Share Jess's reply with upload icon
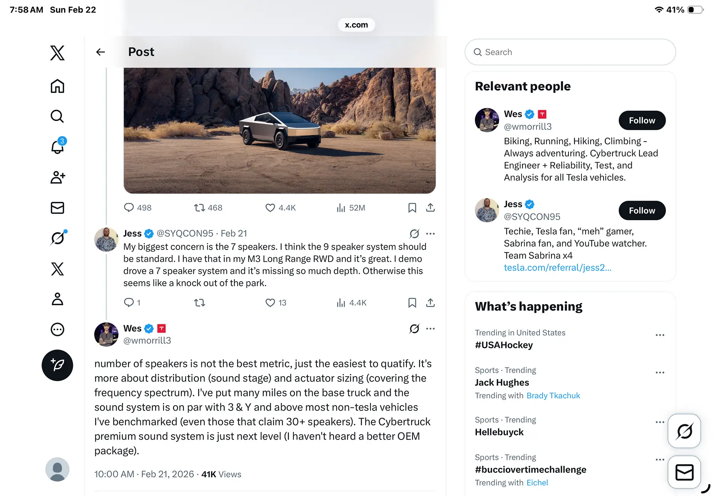The image size is (713, 496). coord(430,303)
